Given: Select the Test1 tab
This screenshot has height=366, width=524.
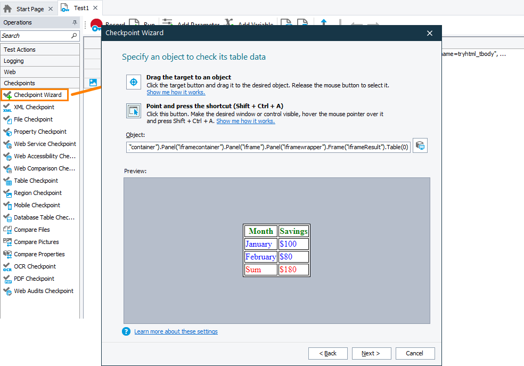Looking at the screenshot, I should click(x=81, y=8).
